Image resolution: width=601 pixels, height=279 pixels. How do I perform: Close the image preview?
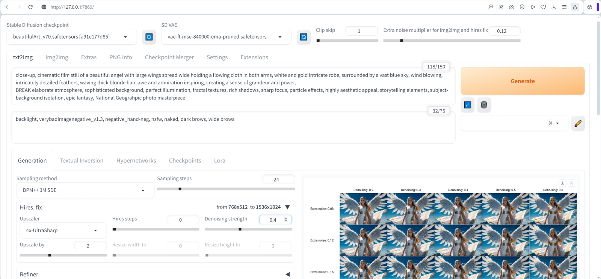(x=571, y=183)
